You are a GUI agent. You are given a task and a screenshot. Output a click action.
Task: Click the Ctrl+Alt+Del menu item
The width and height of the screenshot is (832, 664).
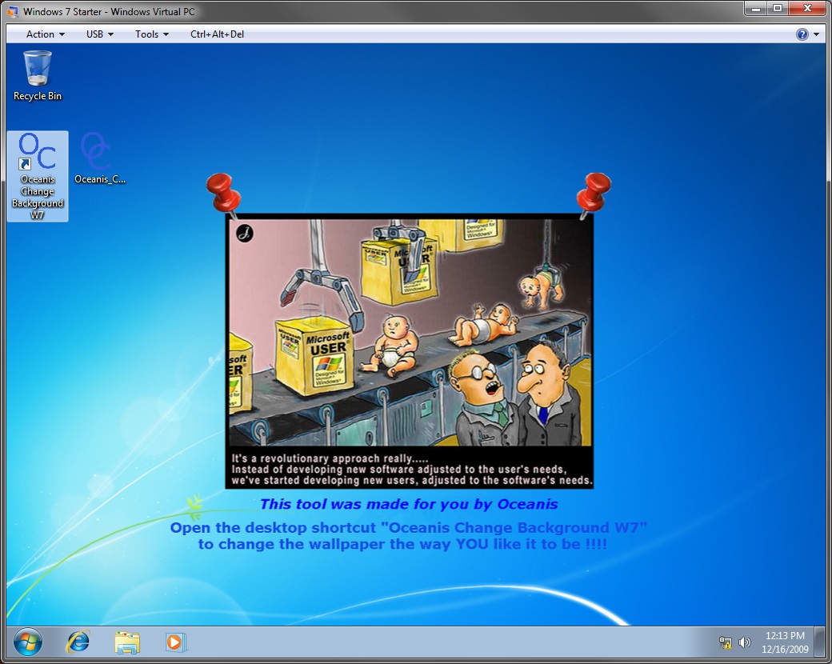216,34
